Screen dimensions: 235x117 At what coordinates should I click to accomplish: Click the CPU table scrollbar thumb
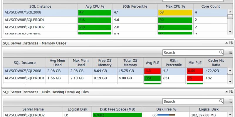click(x=230, y=16)
